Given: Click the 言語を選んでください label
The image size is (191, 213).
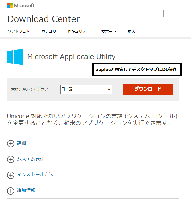Looking at the screenshot, I should 30,89.
